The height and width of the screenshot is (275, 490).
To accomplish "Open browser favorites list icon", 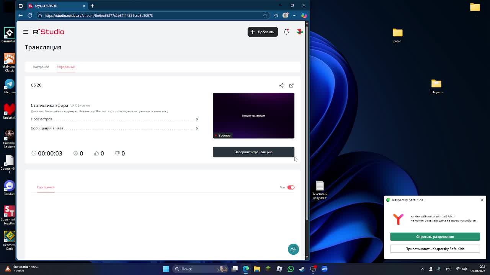I will (276, 15).
